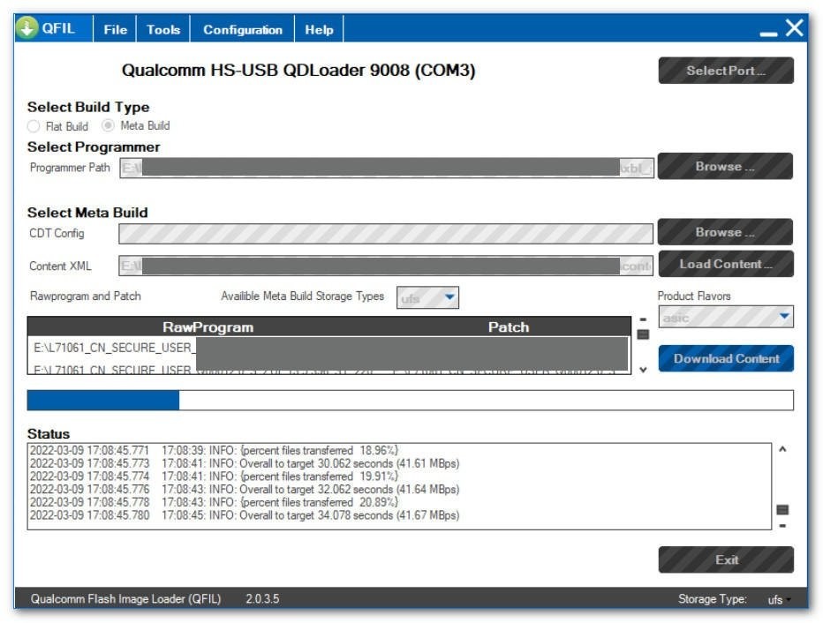The image size is (823, 623).
Task: Select the Flat Build radio button
Action: click(x=34, y=126)
